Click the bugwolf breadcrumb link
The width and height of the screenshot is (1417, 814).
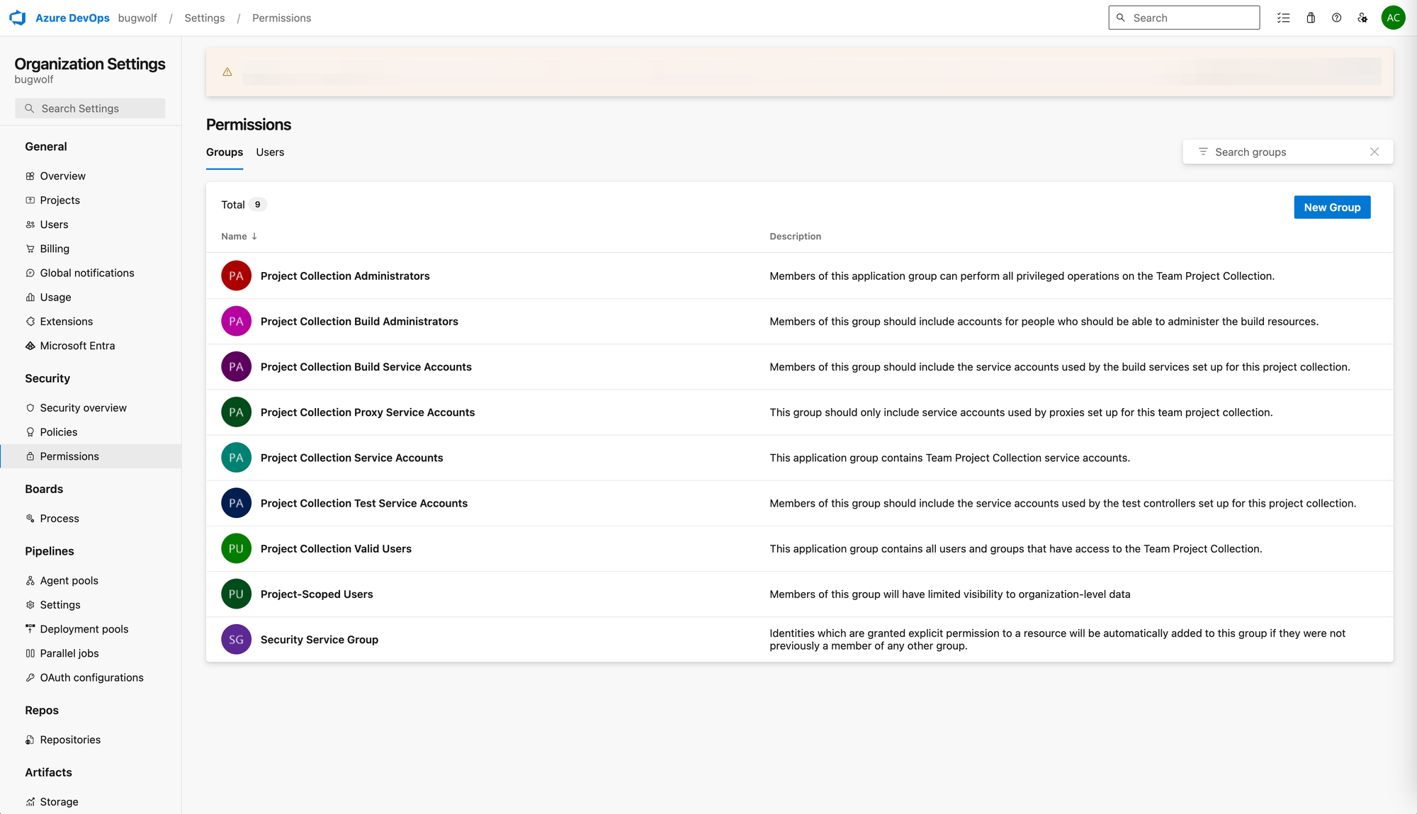click(x=137, y=18)
